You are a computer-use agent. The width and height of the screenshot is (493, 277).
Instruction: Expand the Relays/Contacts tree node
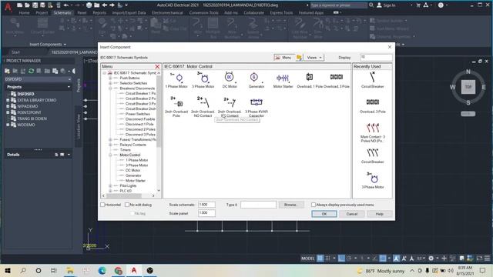[110, 145]
